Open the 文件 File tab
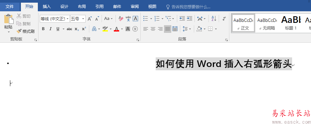 10,7
